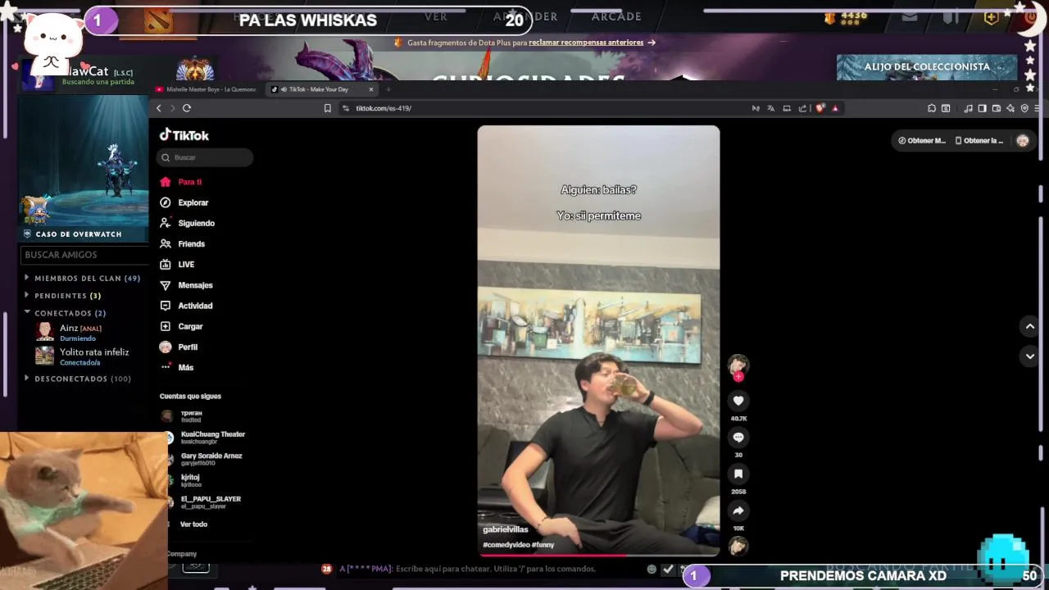Click the TikTok logo in sidebar
The height and width of the screenshot is (590, 1049).
point(184,135)
